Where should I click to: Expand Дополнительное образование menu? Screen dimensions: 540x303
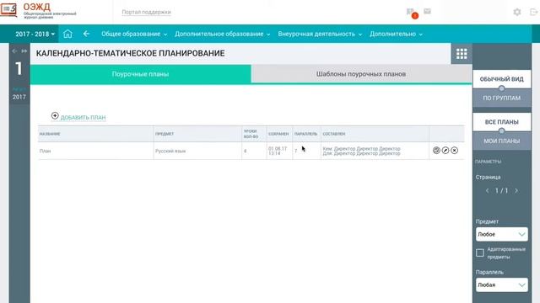pyautogui.click(x=222, y=34)
